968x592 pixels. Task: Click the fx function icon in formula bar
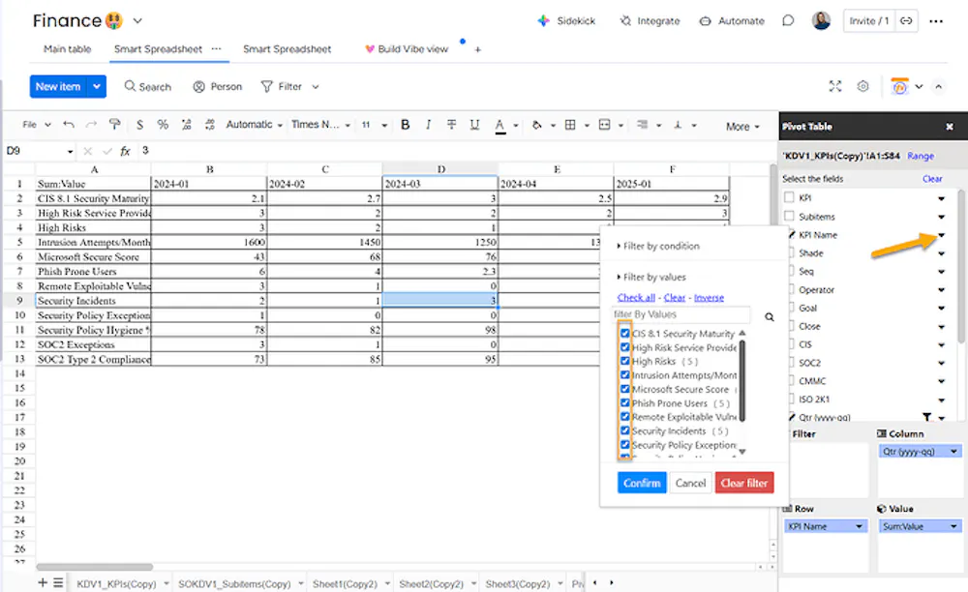point(125,151)
